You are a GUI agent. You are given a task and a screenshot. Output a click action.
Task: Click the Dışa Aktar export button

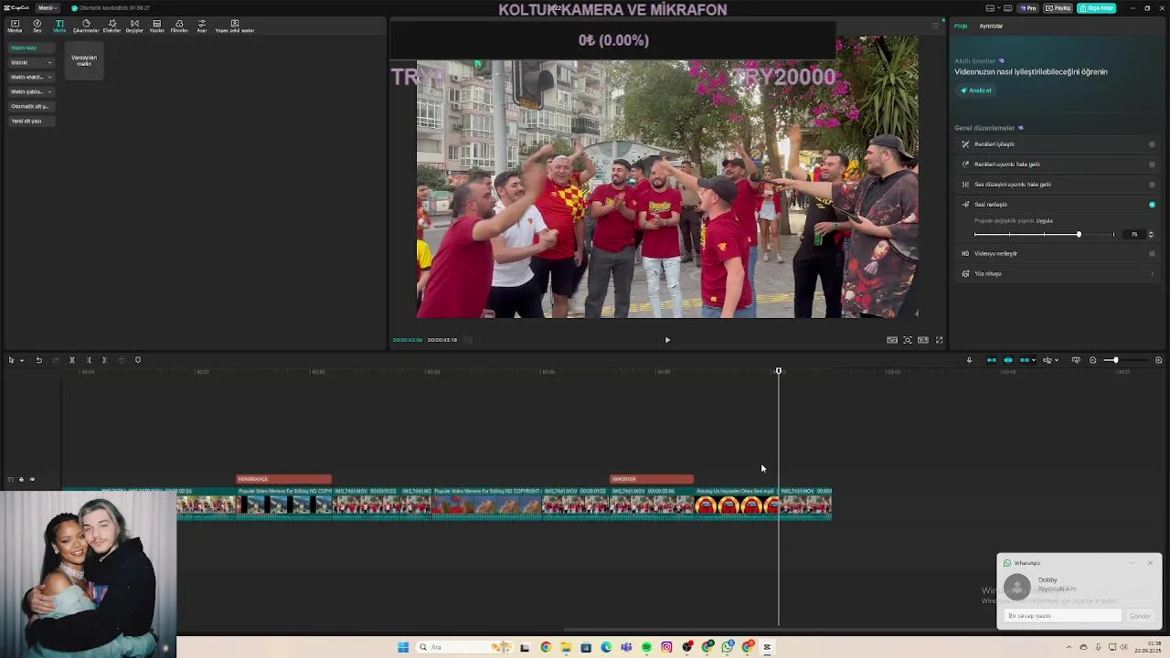tap(1096, 7)
